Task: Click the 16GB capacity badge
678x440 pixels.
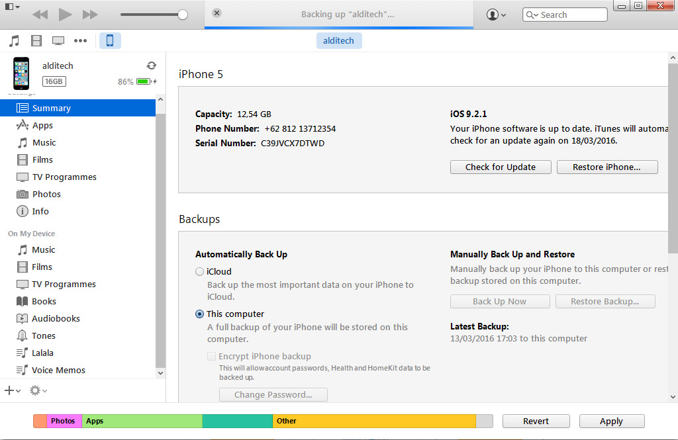Action: click(54, 81)
